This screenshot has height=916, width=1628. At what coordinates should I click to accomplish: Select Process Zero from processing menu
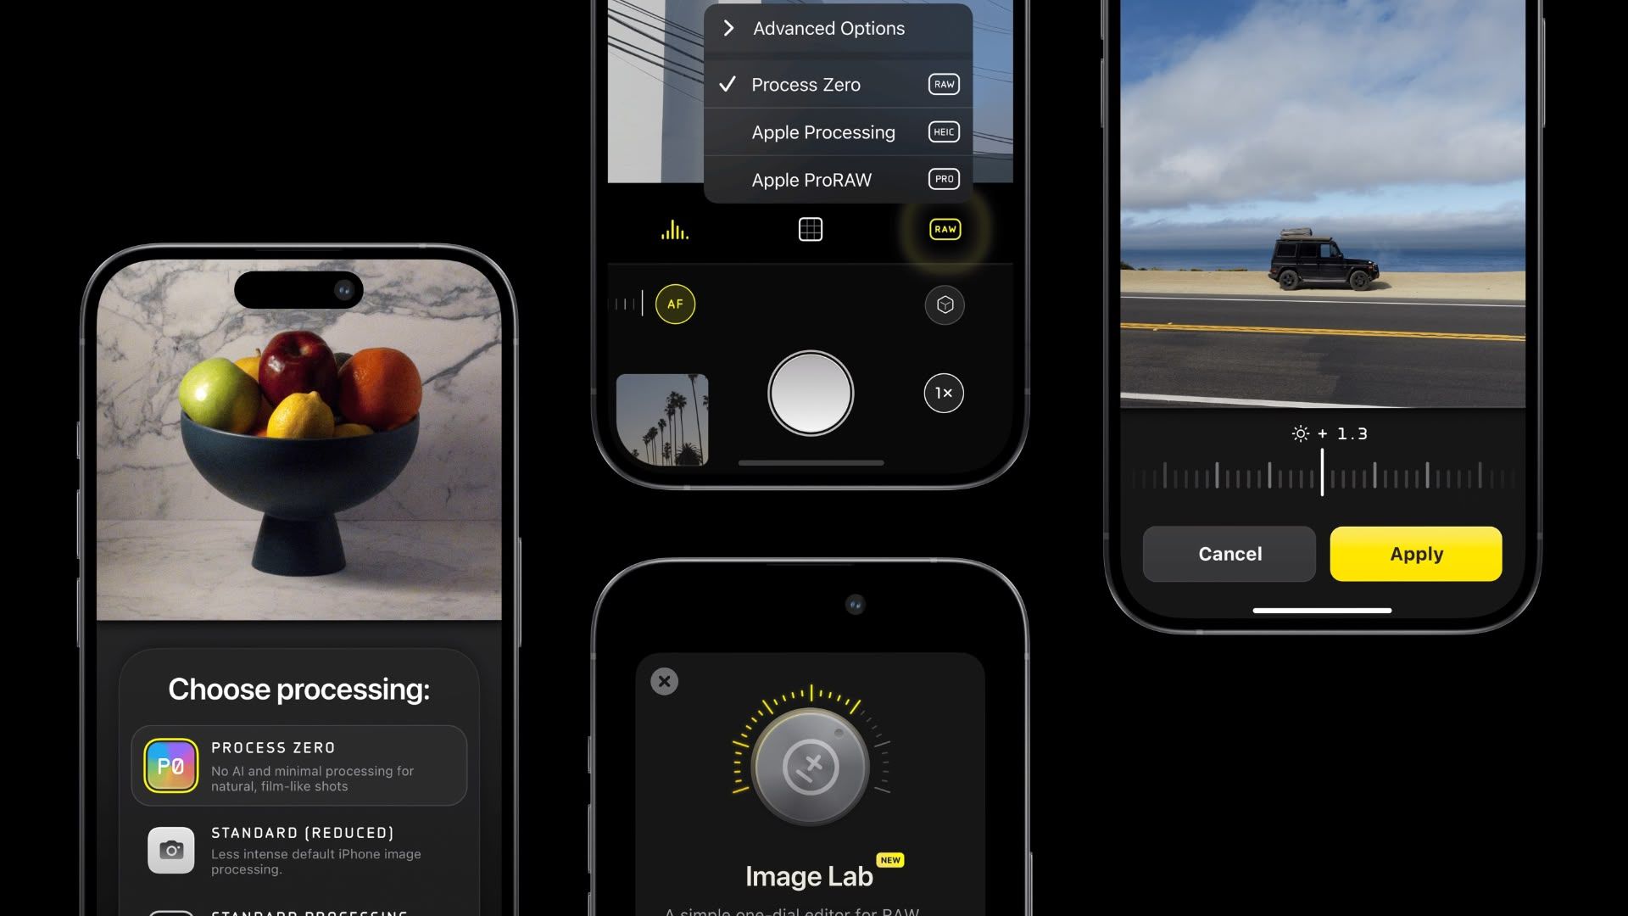click(x=839, y=84)
